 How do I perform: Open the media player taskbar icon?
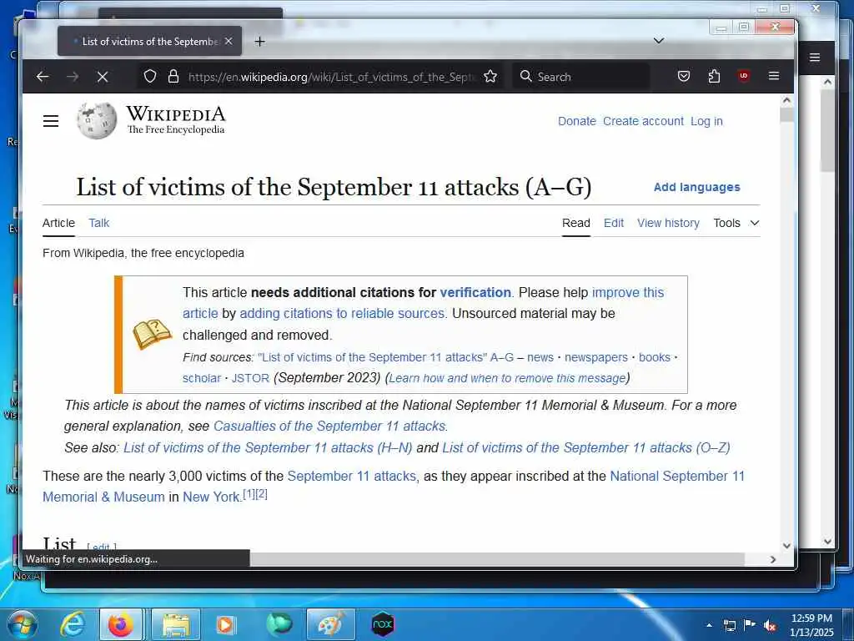pos(226,624)
